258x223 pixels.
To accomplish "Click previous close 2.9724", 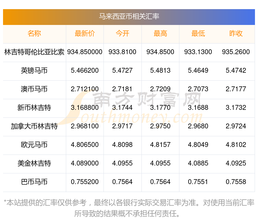I will [x=236, y=126].
